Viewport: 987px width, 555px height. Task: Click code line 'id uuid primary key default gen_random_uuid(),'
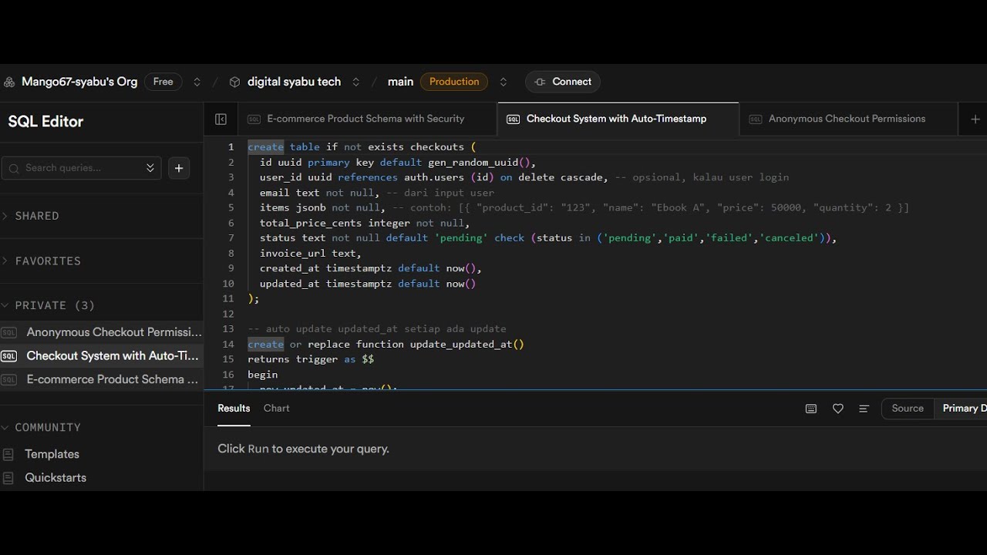397,163
